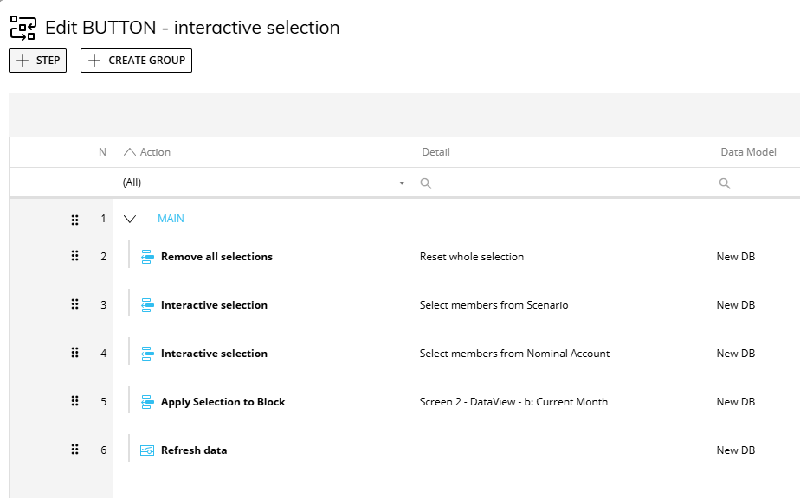Click the Data Model column header
Screen dimensions: 800x498
pos(748,152)
